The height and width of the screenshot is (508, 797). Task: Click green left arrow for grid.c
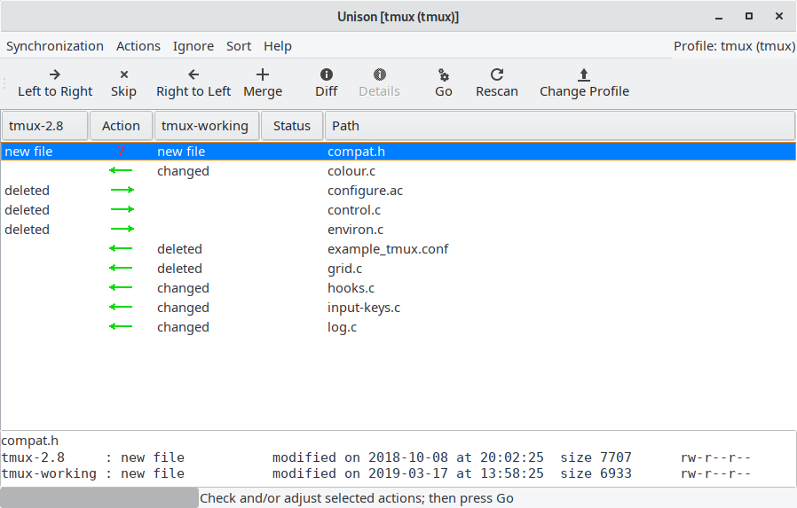pyautogui.click(x=121, y=268)
